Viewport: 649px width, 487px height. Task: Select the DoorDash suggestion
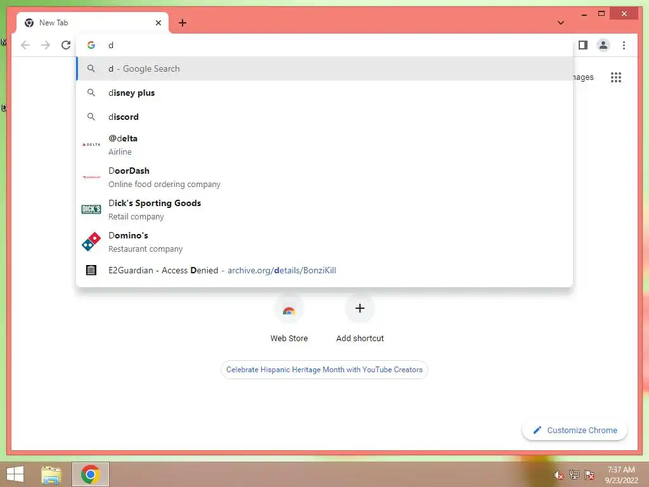(325, 178)
